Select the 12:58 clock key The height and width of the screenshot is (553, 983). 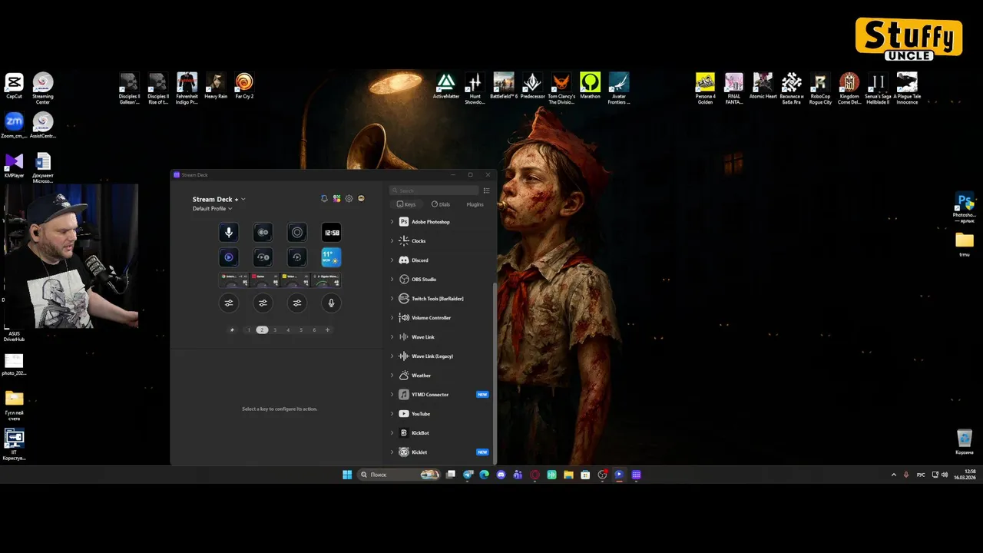(x=331, y=232)
